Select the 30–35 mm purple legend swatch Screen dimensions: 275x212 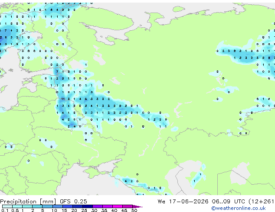[97, 206]
